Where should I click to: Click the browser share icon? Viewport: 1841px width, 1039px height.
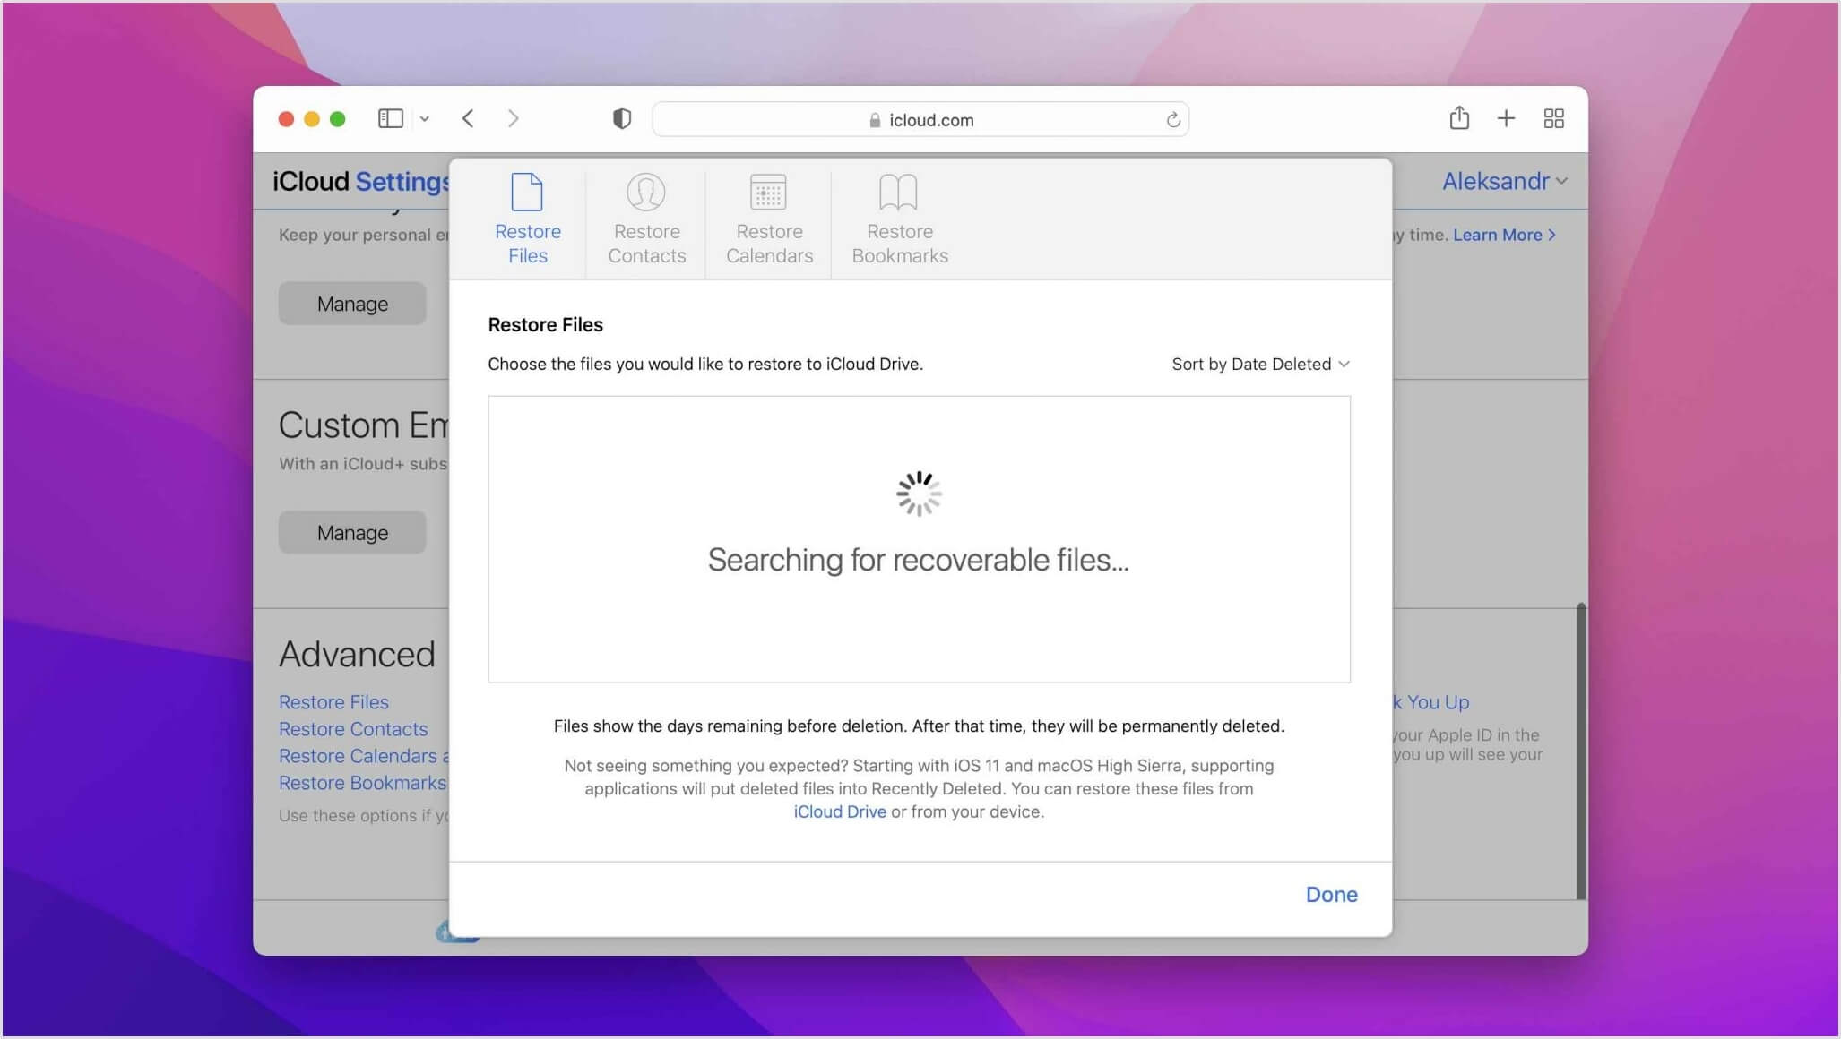point(1459,117)
